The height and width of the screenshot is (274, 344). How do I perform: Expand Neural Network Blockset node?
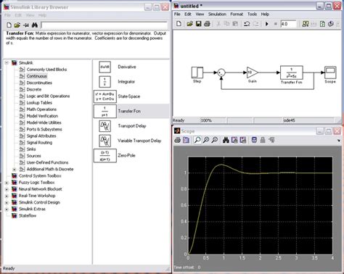(x=7, y=189)
